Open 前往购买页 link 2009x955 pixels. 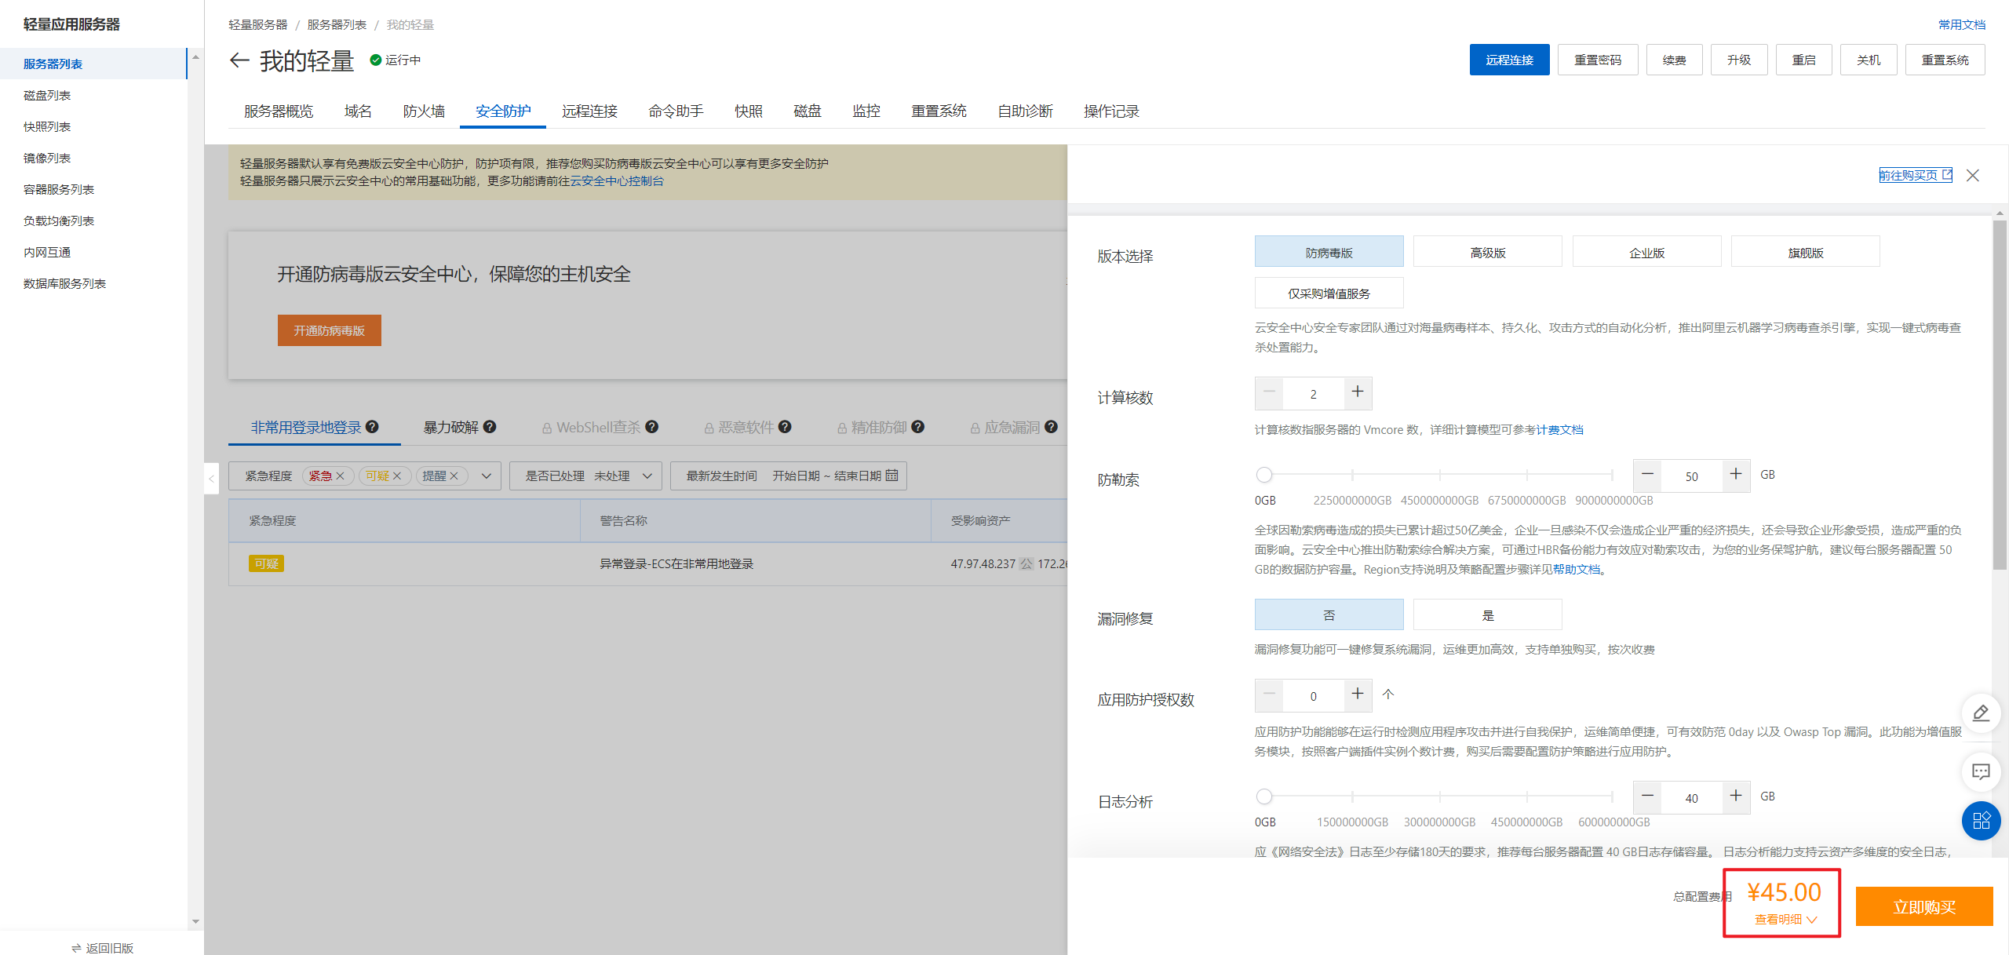1916,175
